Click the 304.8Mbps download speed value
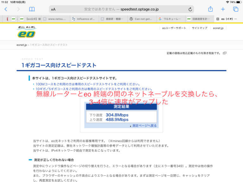 point(117,115)
